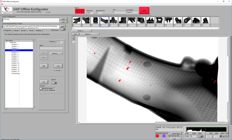Image resolution: width=232 pixels, height=140 pixels.
Task: Select the rectangle selection tool
Action: tap(74, 42)
